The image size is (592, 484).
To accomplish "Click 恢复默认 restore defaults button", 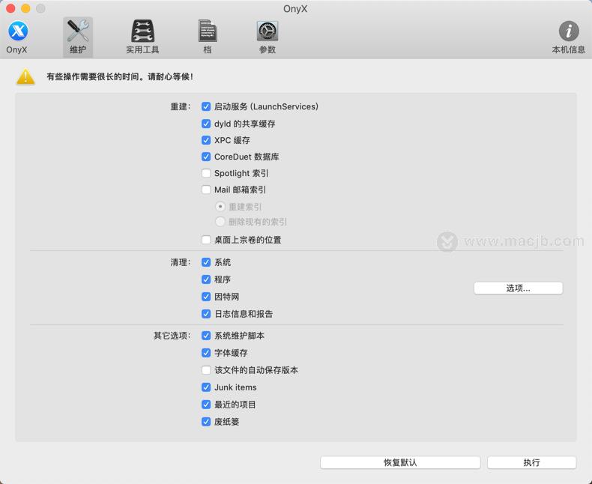I will click(x=400, y=462).
